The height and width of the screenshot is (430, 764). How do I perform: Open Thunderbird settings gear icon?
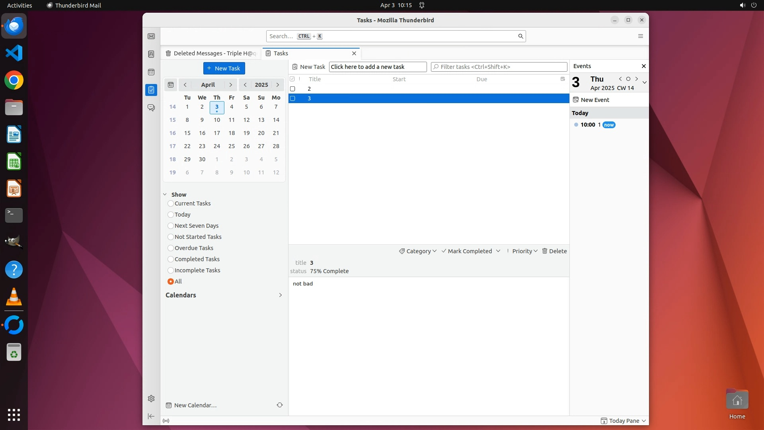point(151,399)
